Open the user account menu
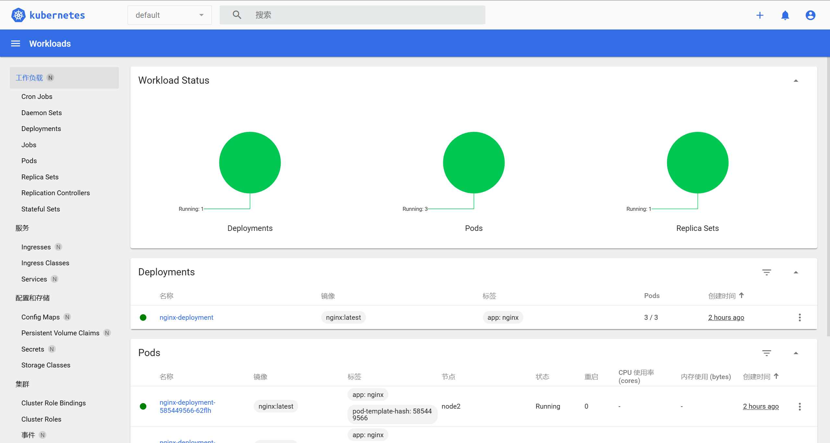 pyautogui.click(x=810, y=15)
